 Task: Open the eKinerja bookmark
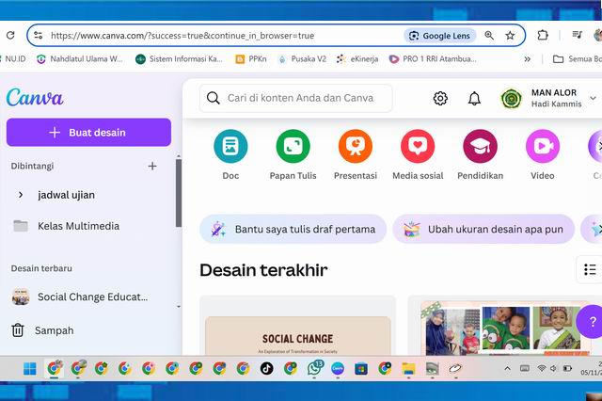click(x=357, y=59)
